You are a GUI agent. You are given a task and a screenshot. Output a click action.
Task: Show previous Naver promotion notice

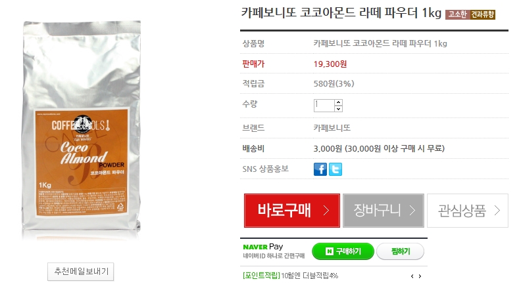[x=412, y=276]
